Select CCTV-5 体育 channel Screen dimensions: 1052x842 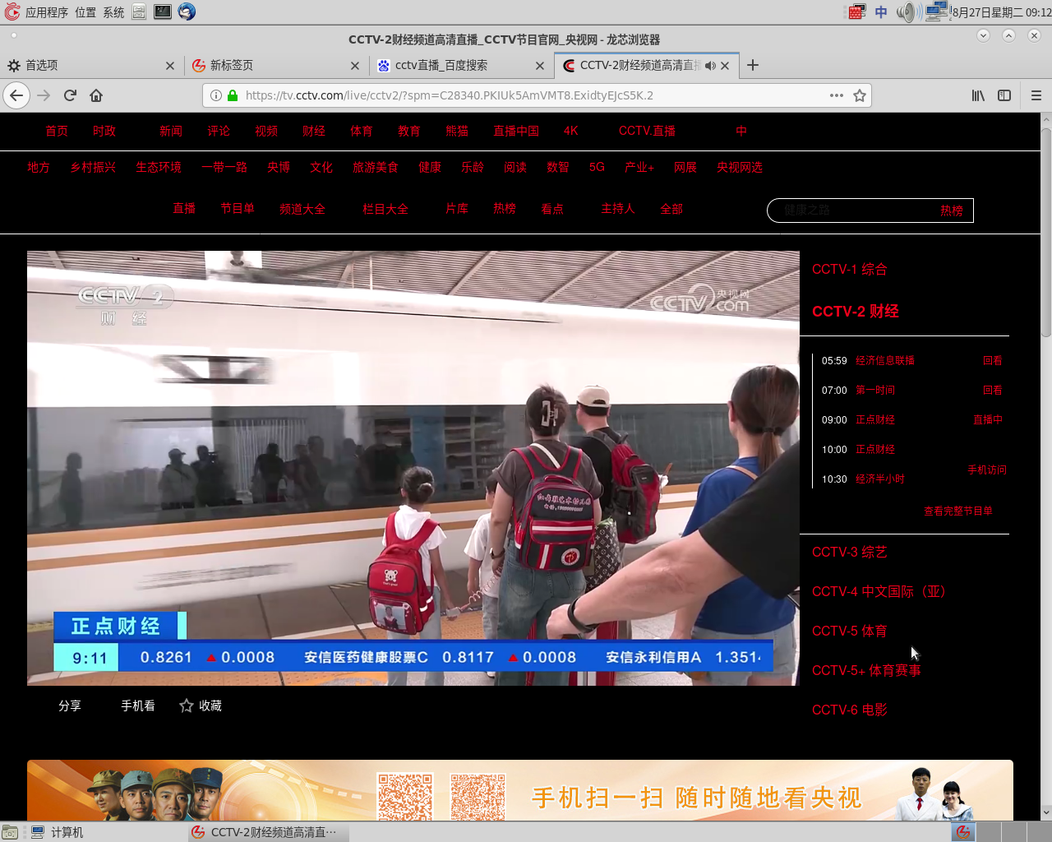coord(850,631)
